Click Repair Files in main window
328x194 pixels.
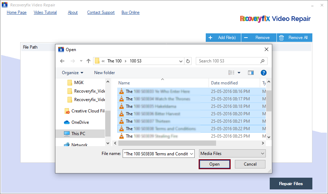pos(291,184)
